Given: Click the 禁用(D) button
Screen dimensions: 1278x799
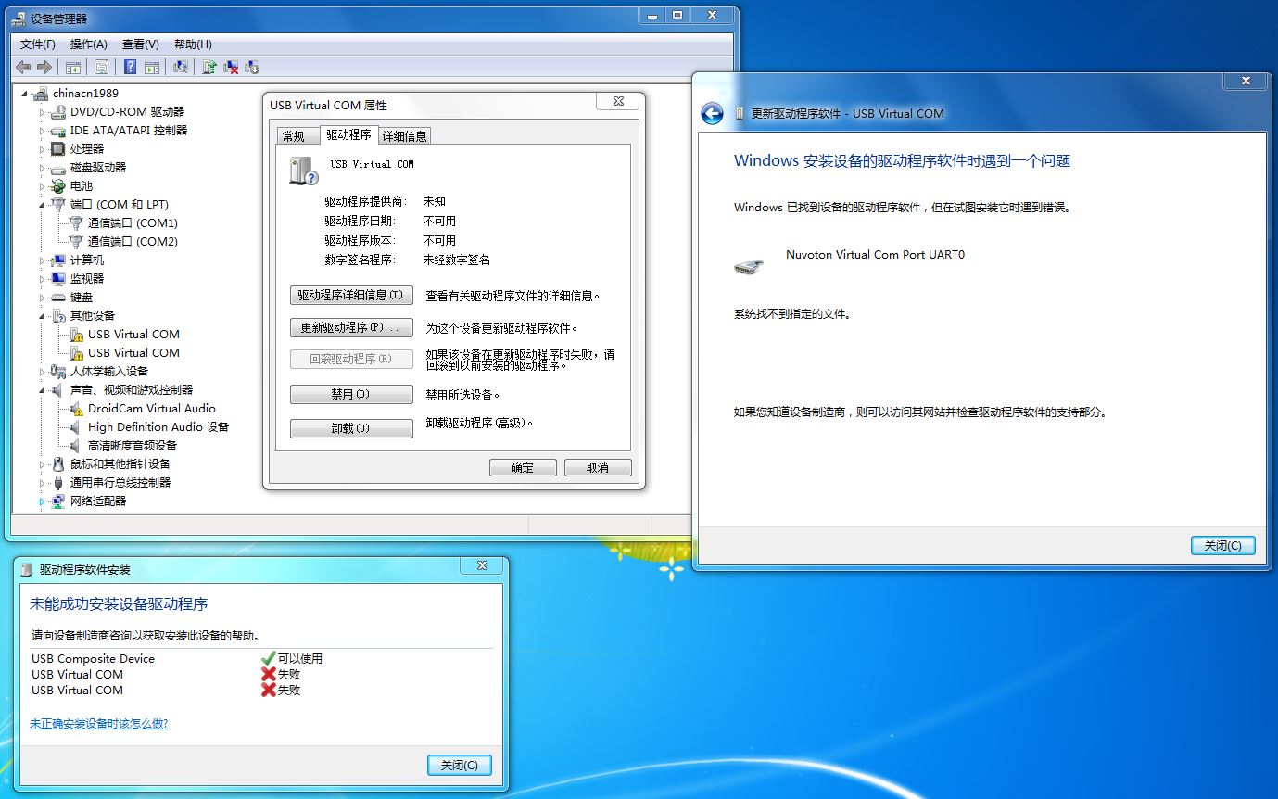Looking at the screenshot, I should tap(351, 394).
